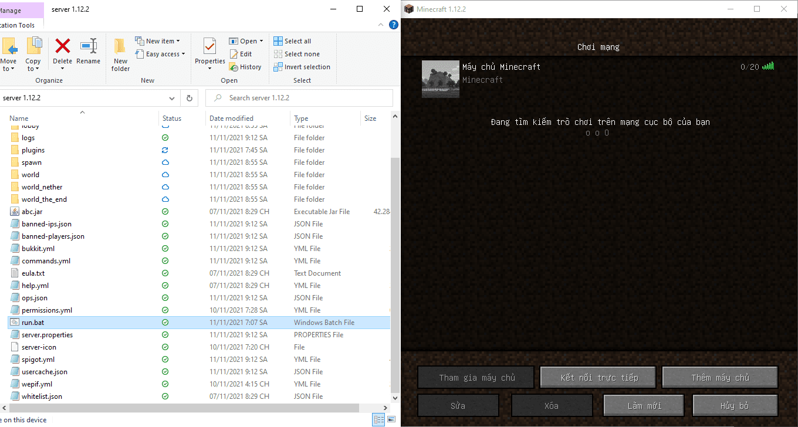Open the Manage ribbon tab
The image size is (798, 427).
coord(11,10)
